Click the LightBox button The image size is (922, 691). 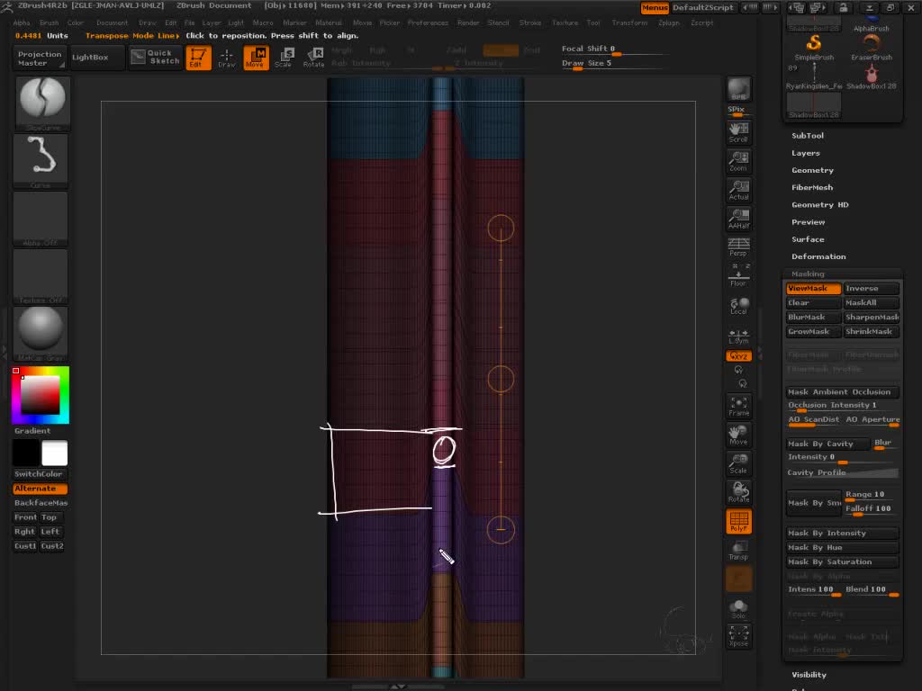tap(90, 58)
